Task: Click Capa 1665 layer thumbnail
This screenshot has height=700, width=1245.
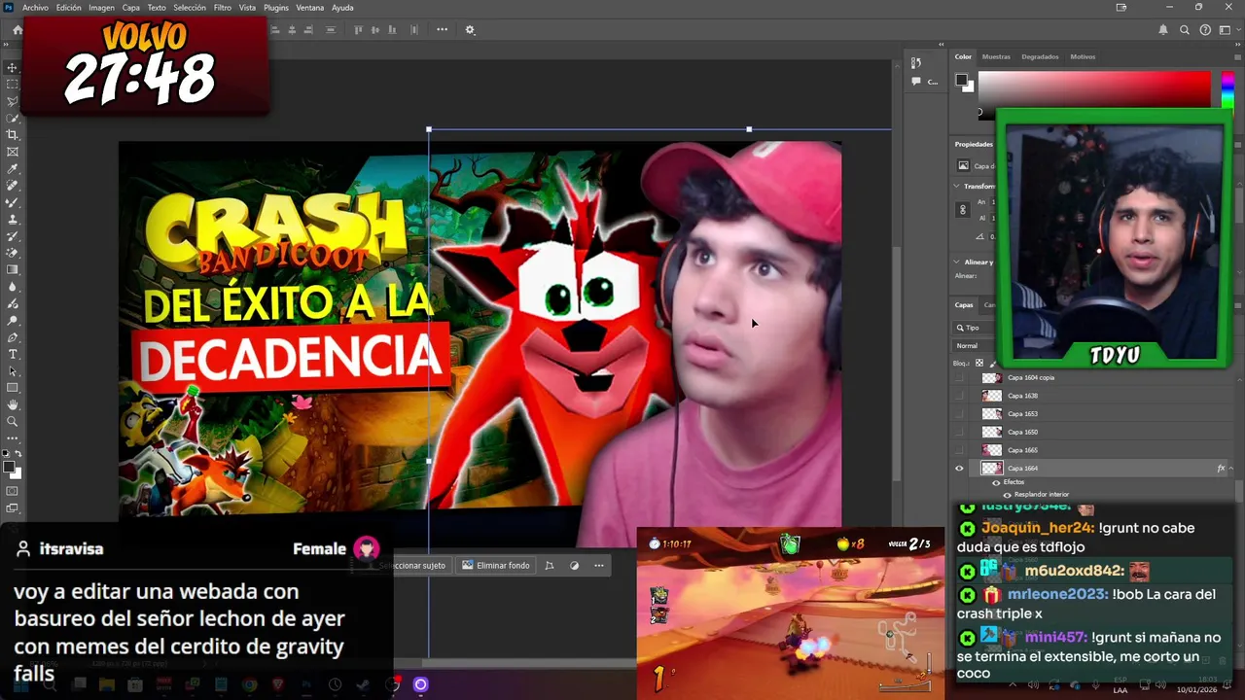Action: [991, 450]
